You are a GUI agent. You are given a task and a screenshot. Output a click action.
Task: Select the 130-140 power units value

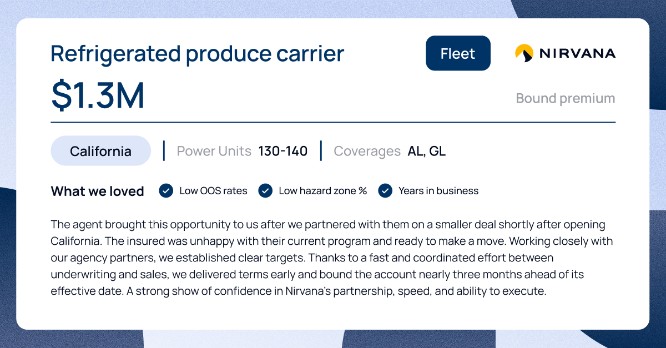click(282, 151)
